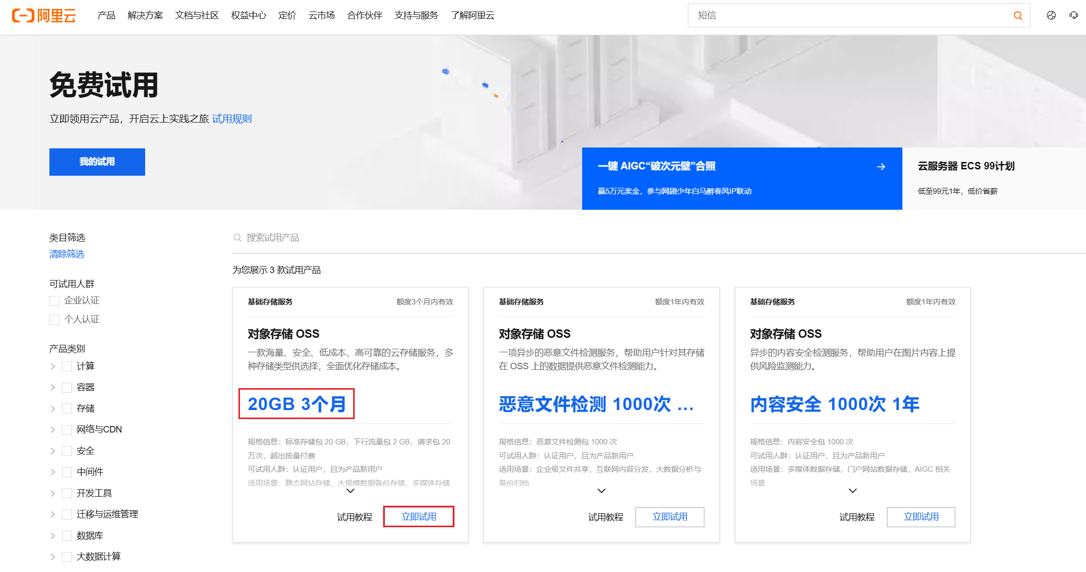
Task: Click the 恶意文件检测 1000次 offer title
Action: point(597,404)
